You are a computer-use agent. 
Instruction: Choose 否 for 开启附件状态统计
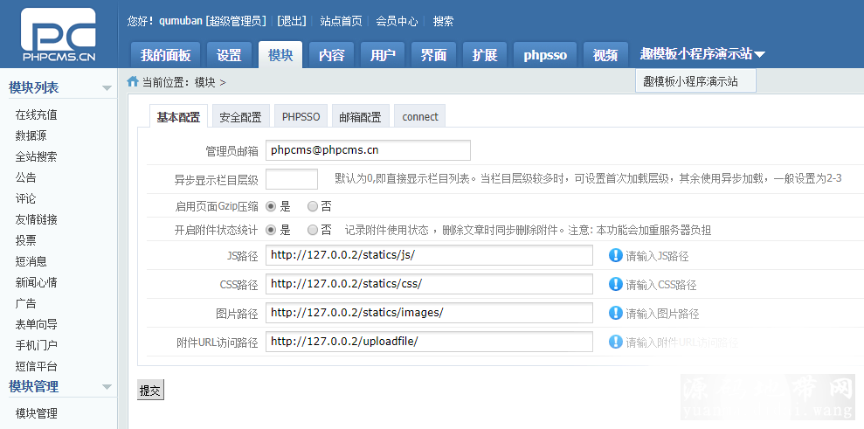(x=312, y=231)
